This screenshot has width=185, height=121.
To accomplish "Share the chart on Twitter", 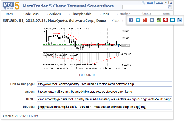I will click(138, 20).
